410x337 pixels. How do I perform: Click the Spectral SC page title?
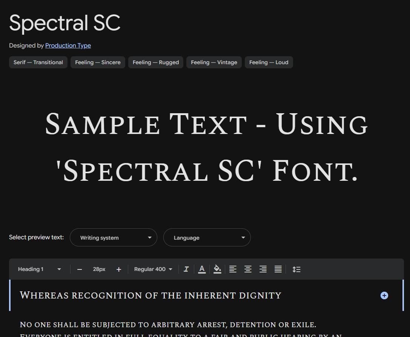tap(64, 23)
